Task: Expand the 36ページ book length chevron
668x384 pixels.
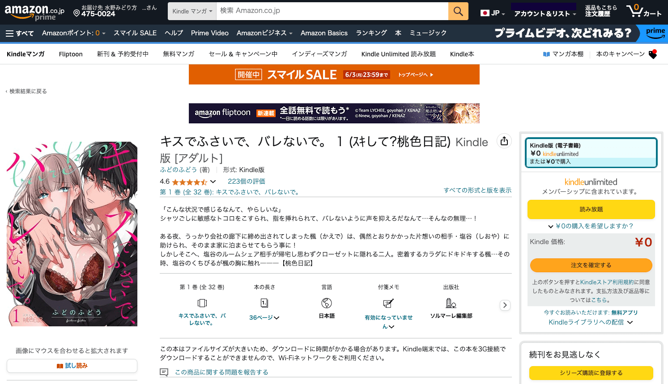Action: coord(277,318)
